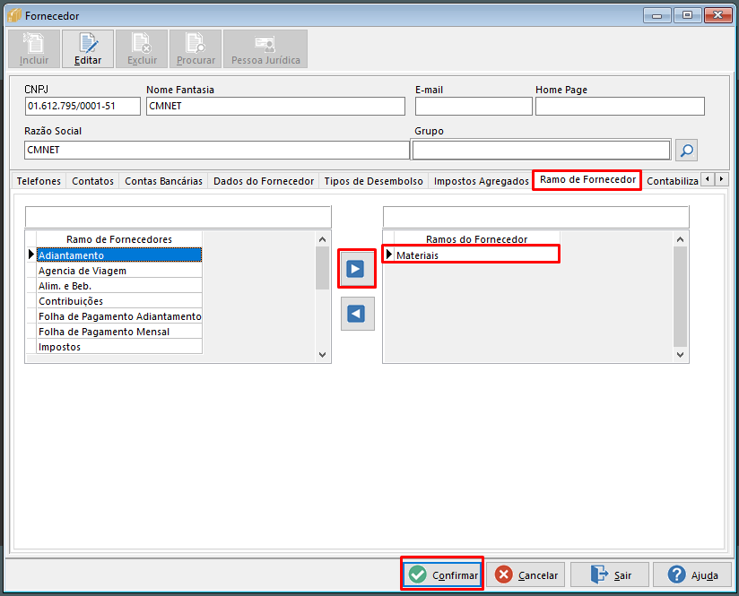
Task: Close the Fornecedor window
Action: (717, 15)
